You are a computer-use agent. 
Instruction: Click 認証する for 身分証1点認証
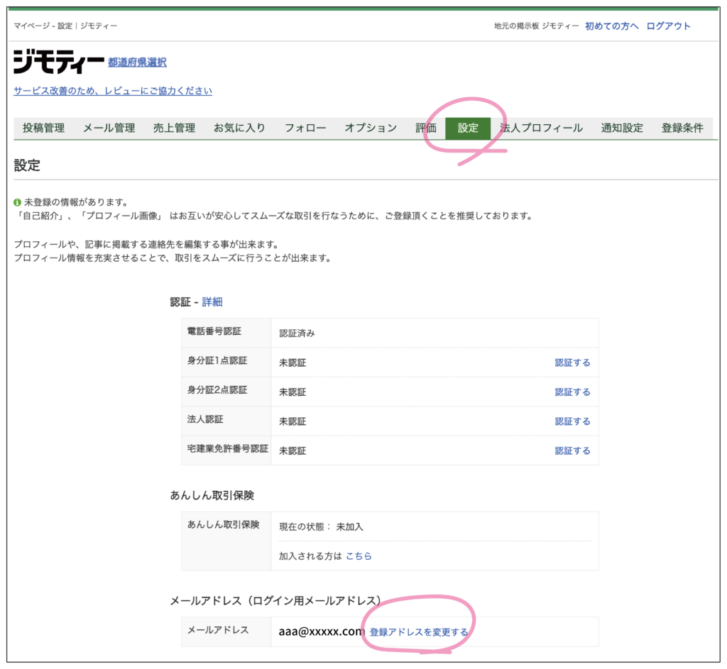click(572, 363)
